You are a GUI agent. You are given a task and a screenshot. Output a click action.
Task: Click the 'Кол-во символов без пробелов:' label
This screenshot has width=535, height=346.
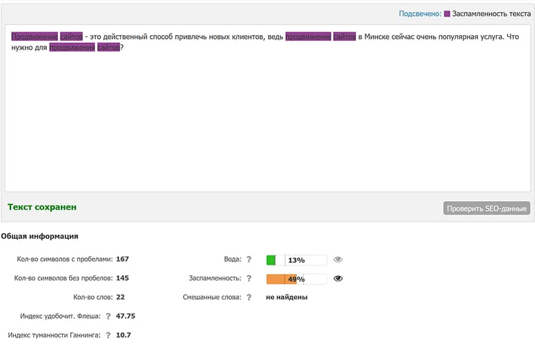click(63, 278)
